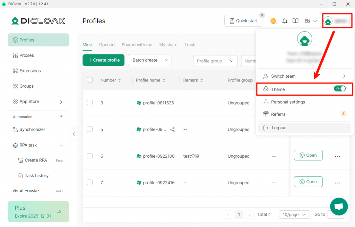Click the user avatar in header
Screen dimensions: 355x227
click(x=328, y=21)
